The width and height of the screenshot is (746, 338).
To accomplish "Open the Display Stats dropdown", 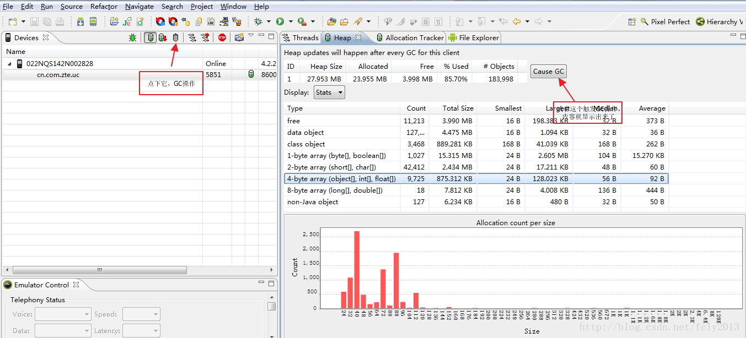I will pos(329,92).
